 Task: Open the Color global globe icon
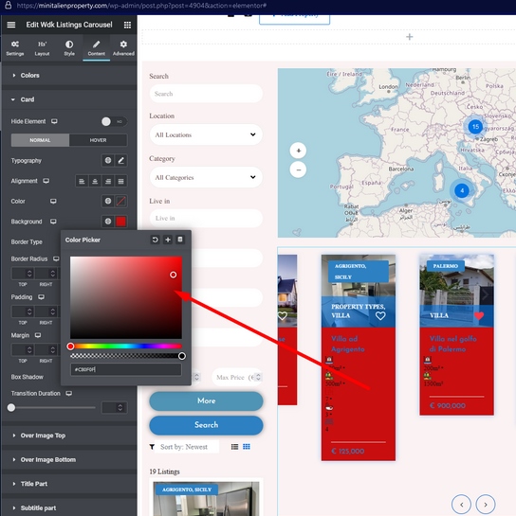108,201
